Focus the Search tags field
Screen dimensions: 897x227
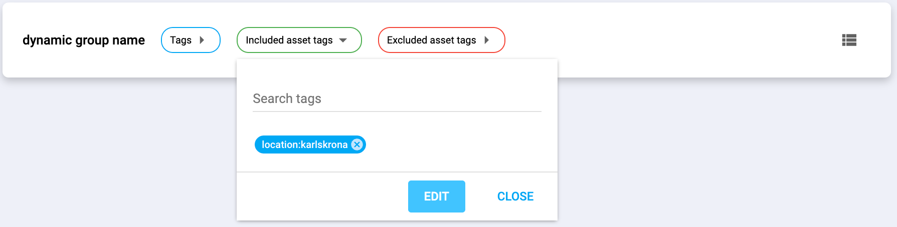pyautogui.click(x=396, y=98)
